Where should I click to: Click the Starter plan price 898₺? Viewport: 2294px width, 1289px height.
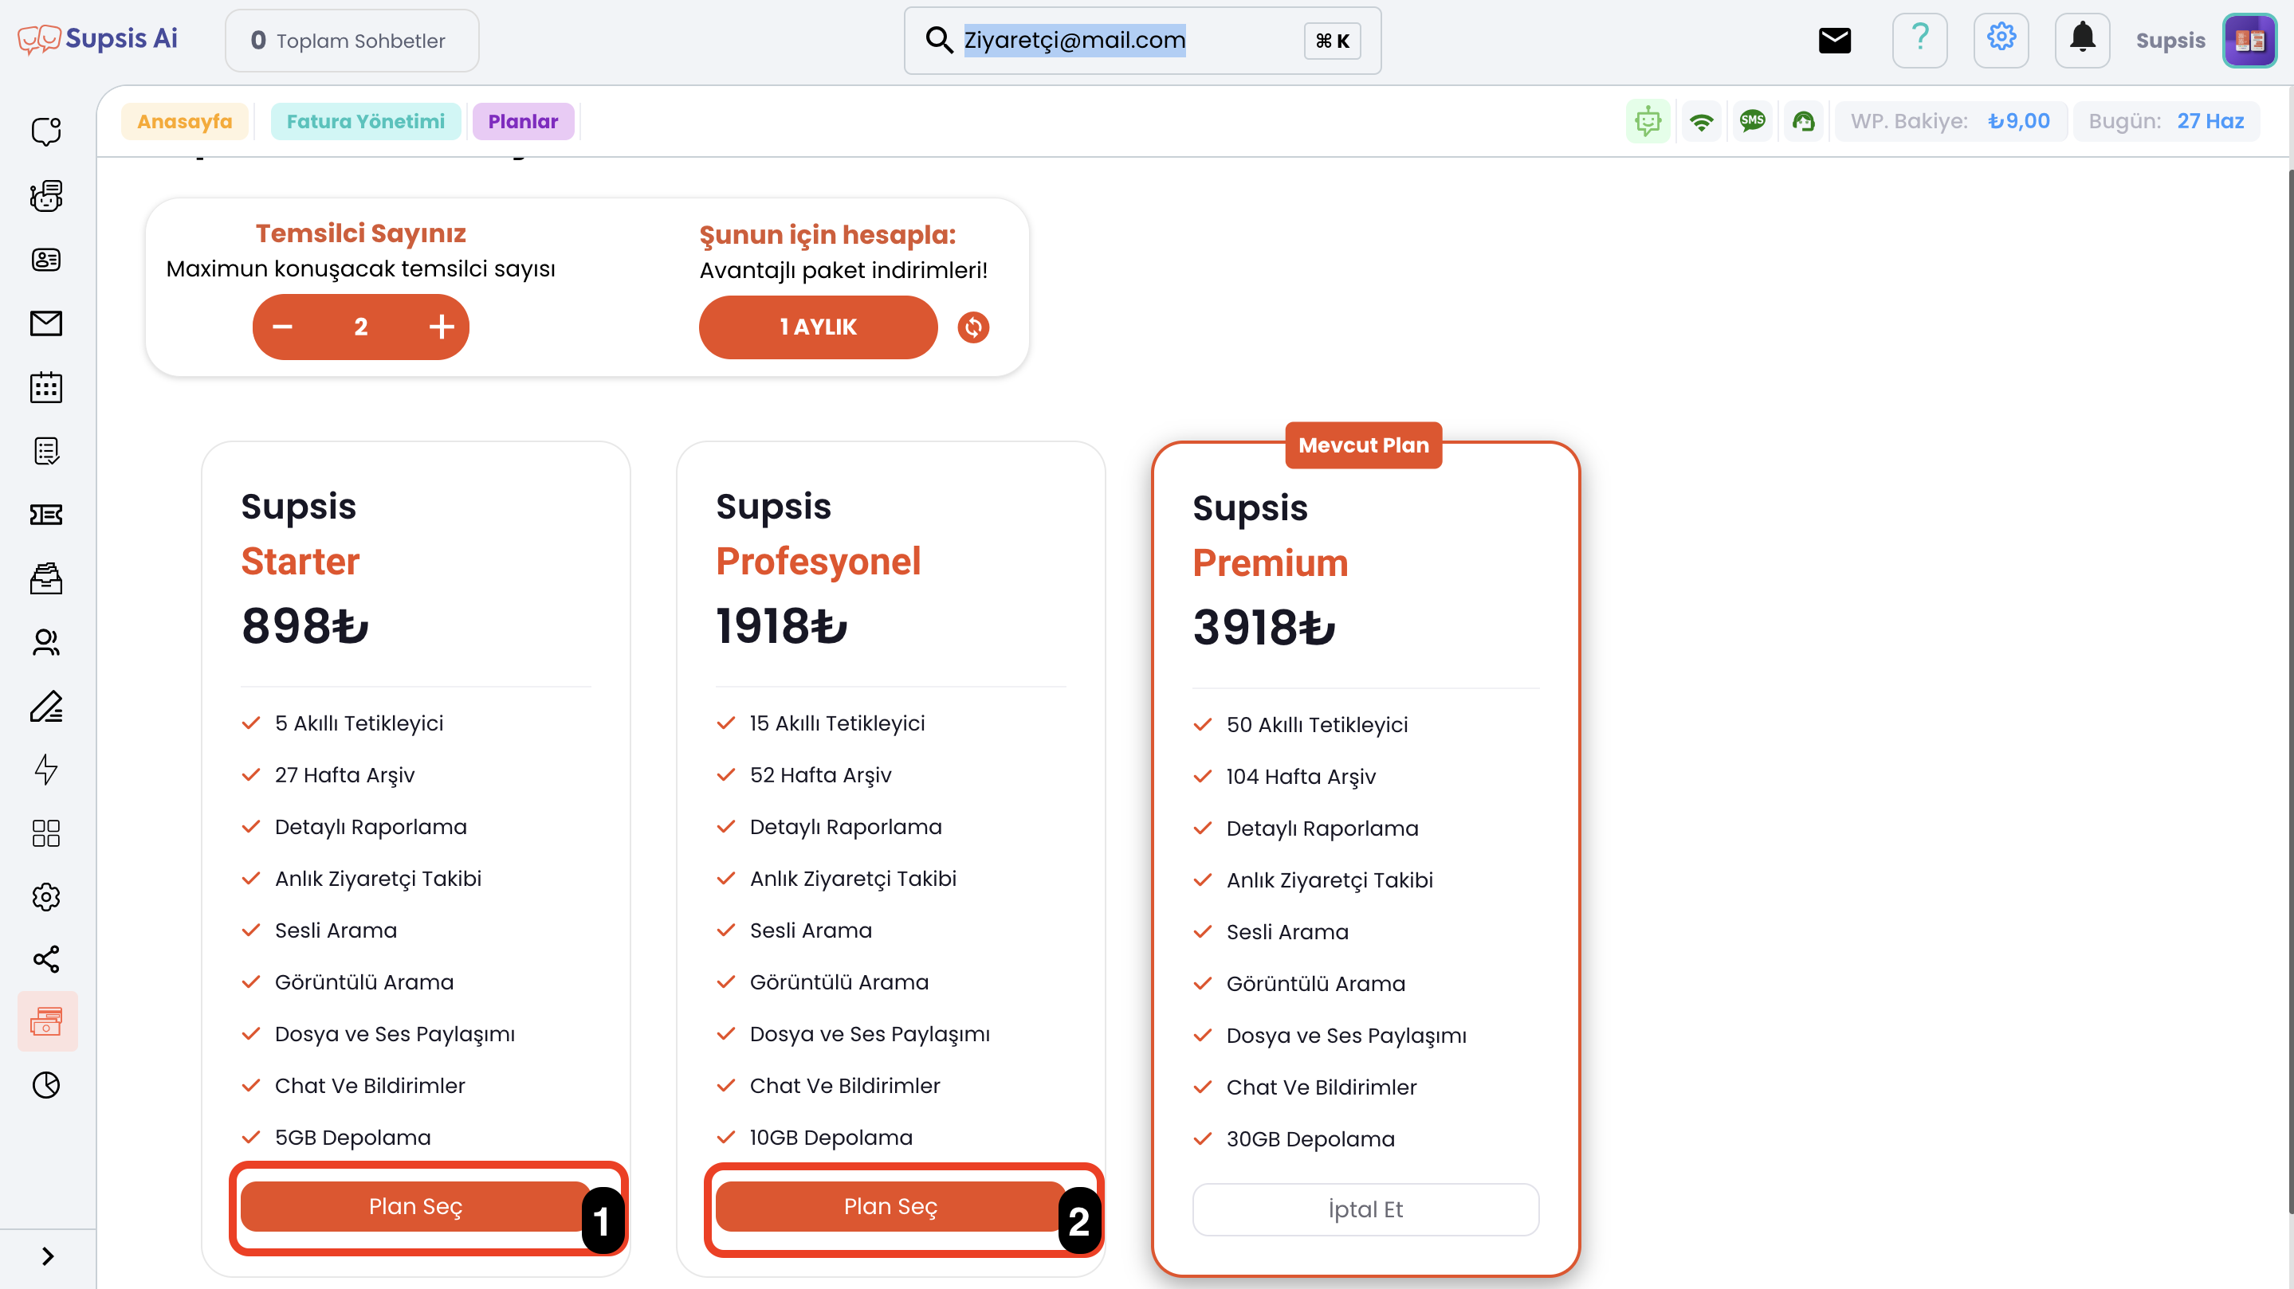(304, 626)
